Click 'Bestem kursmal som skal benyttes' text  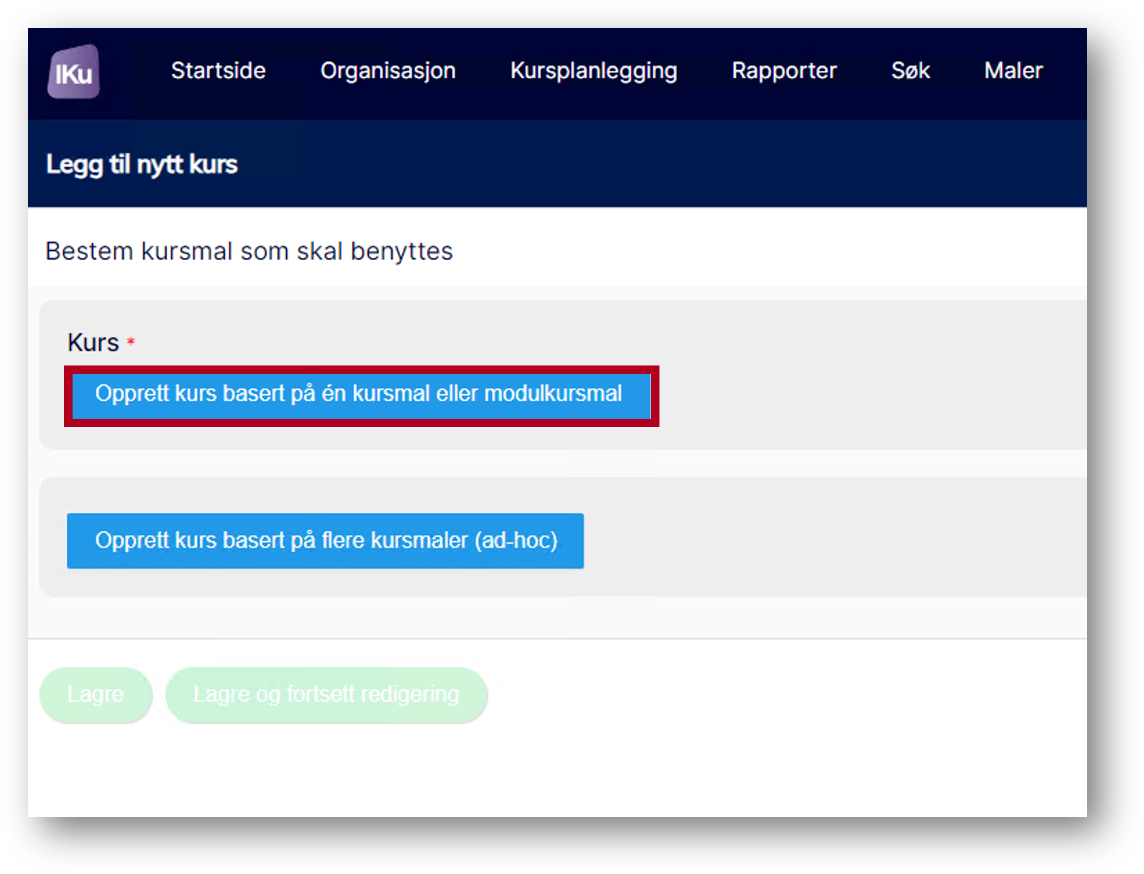click(249, 251)
